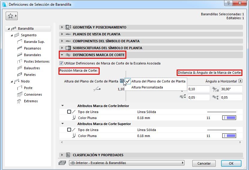This screenshot has width=249, height=170.
Task: Click the 30,00° angle field
Action: 231,89
